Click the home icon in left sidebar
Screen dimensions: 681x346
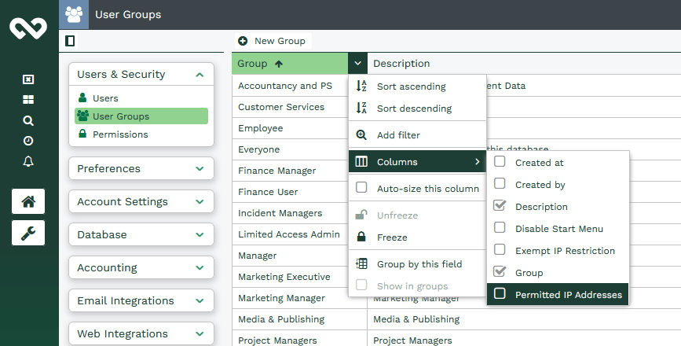coord(28,201)
